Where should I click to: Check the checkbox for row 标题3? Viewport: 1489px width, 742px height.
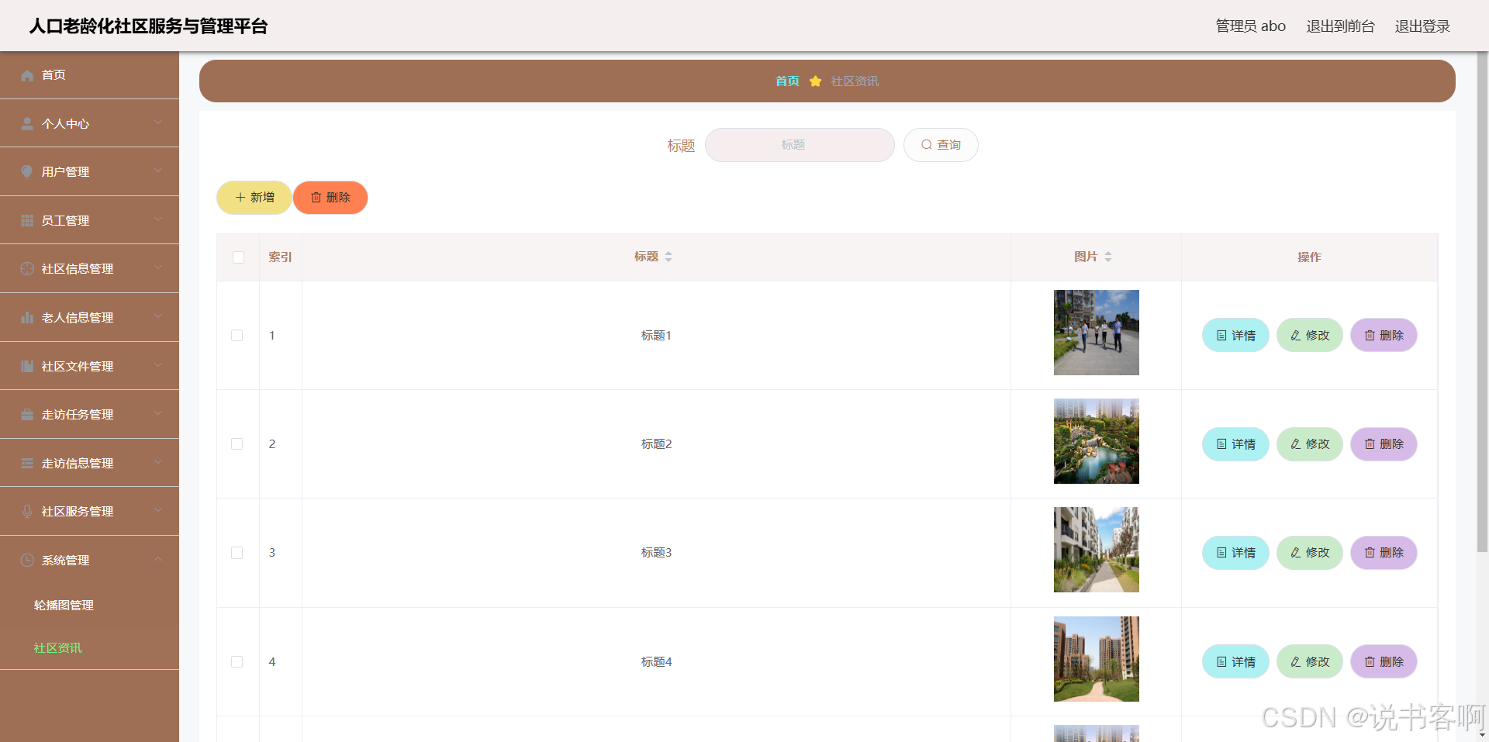[237, 553]
